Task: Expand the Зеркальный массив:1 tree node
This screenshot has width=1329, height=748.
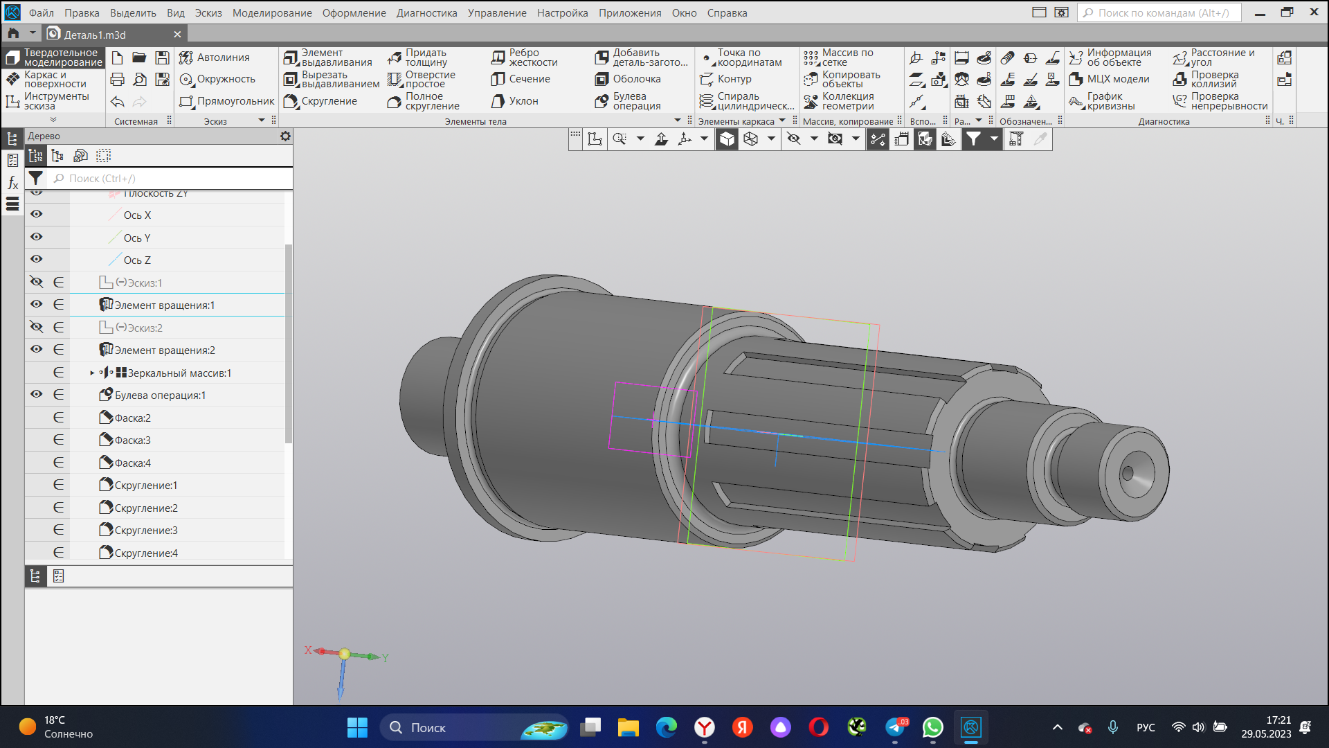Action: (92, 373)
